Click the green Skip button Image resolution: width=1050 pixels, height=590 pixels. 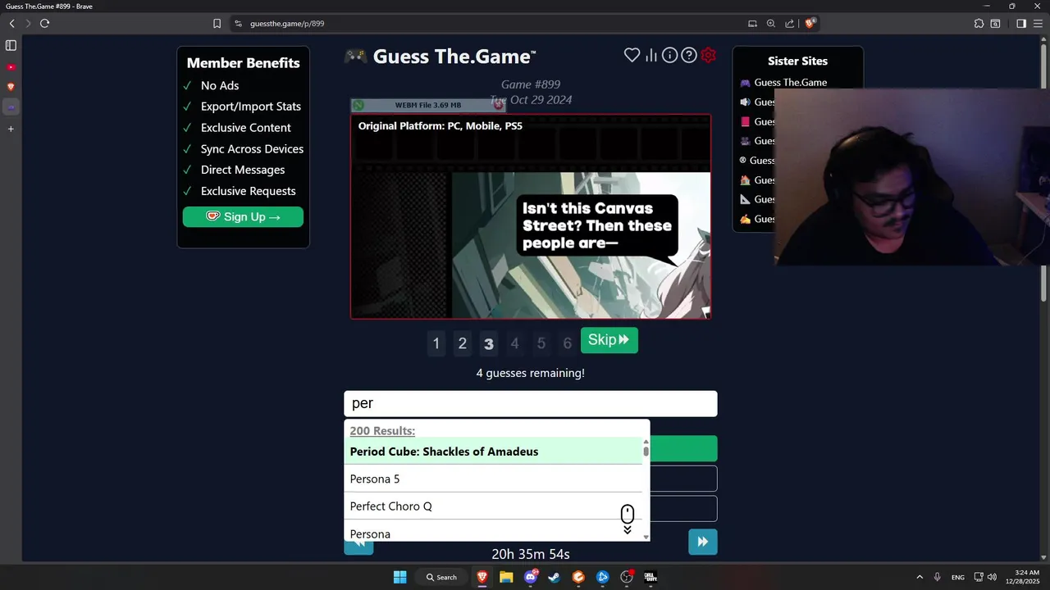point(609,340)
